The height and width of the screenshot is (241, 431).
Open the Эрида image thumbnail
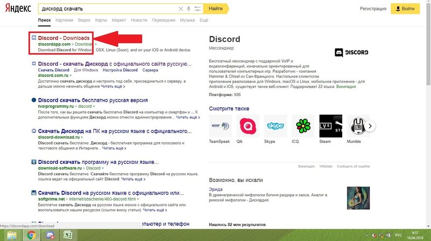pos(358,198)
